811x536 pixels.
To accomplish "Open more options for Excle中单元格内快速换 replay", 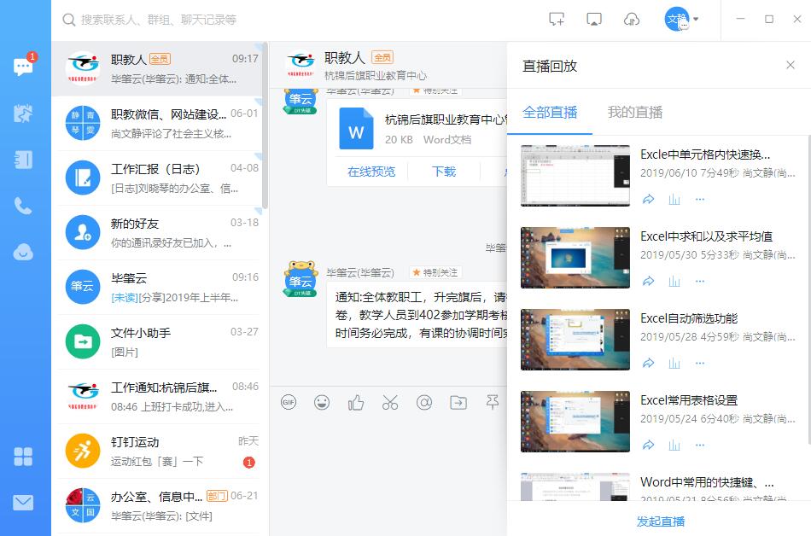I will (x=700, y=199).
